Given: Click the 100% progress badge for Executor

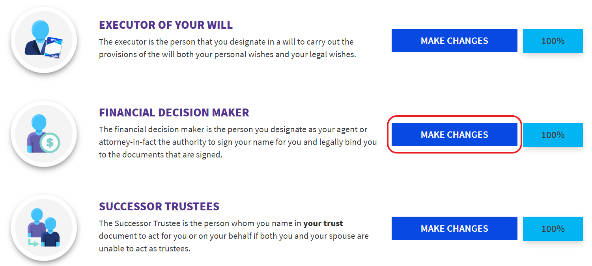Looking at the screenshot, I should click(553, 41).
